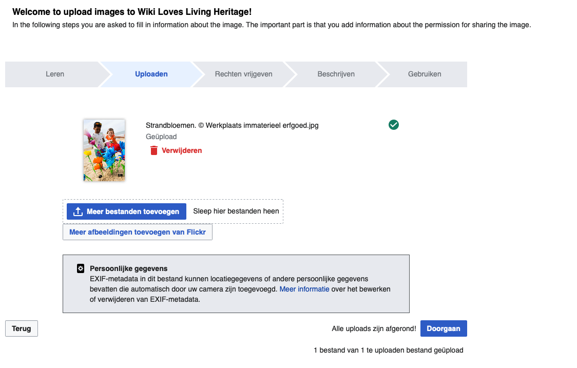Click the Sleep hier bestanden heen drop area

click(x=236, y=211)
